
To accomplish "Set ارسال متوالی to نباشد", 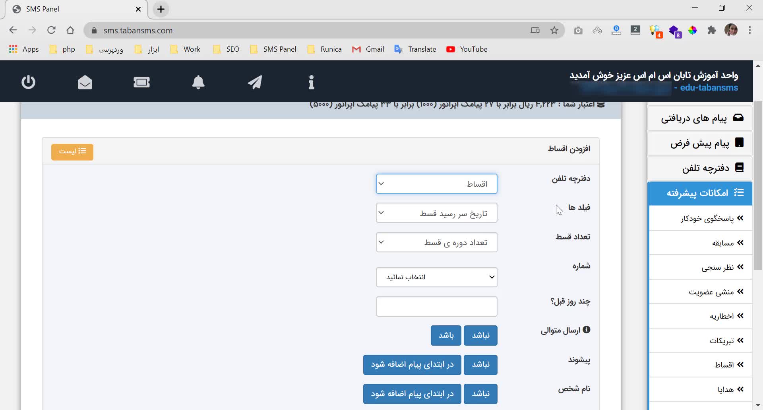I will pyautogui.click(x=480, y=335).
